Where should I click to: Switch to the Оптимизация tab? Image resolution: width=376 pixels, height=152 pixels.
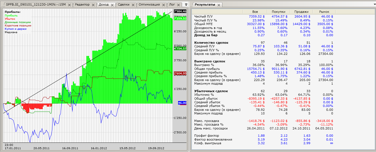pos(149,5)
